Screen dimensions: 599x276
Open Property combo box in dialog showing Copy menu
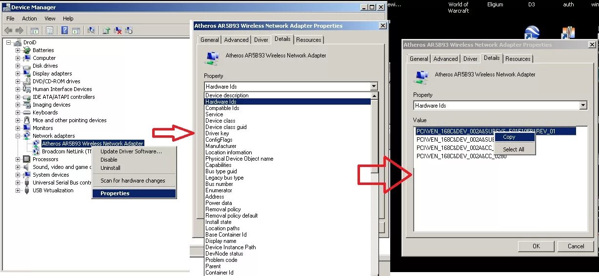point(500,105)
